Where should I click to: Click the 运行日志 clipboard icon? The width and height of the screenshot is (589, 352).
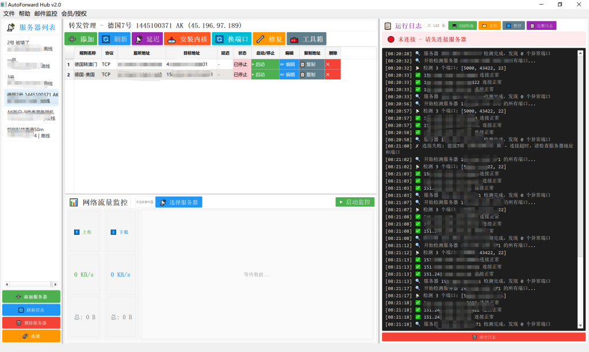pyautogui.click(x=388, y=25)
